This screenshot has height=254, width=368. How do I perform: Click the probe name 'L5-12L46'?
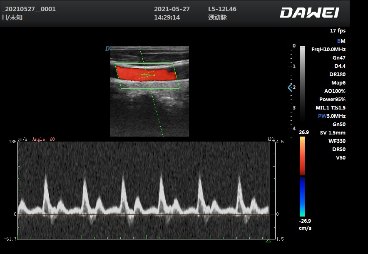point(222,9)
